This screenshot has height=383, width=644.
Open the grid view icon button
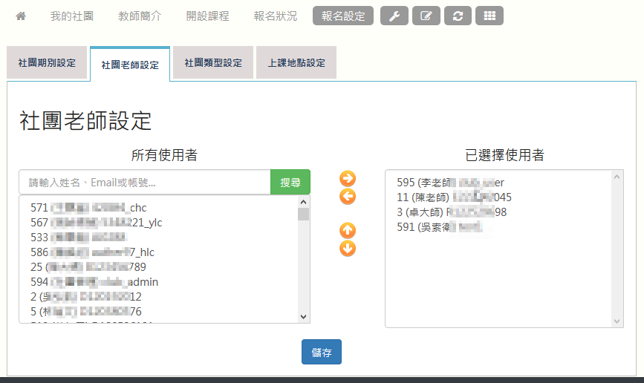tap(489, 16)
